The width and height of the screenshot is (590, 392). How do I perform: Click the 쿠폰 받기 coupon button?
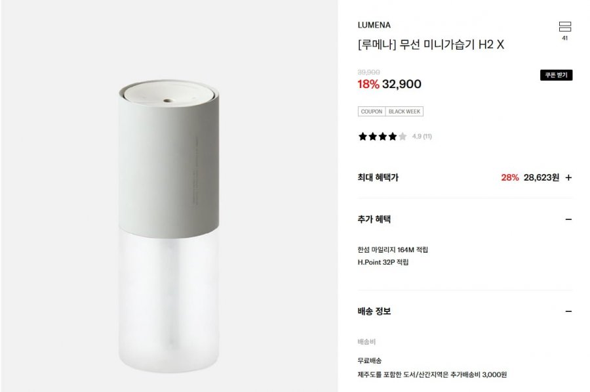pos(556,75)
